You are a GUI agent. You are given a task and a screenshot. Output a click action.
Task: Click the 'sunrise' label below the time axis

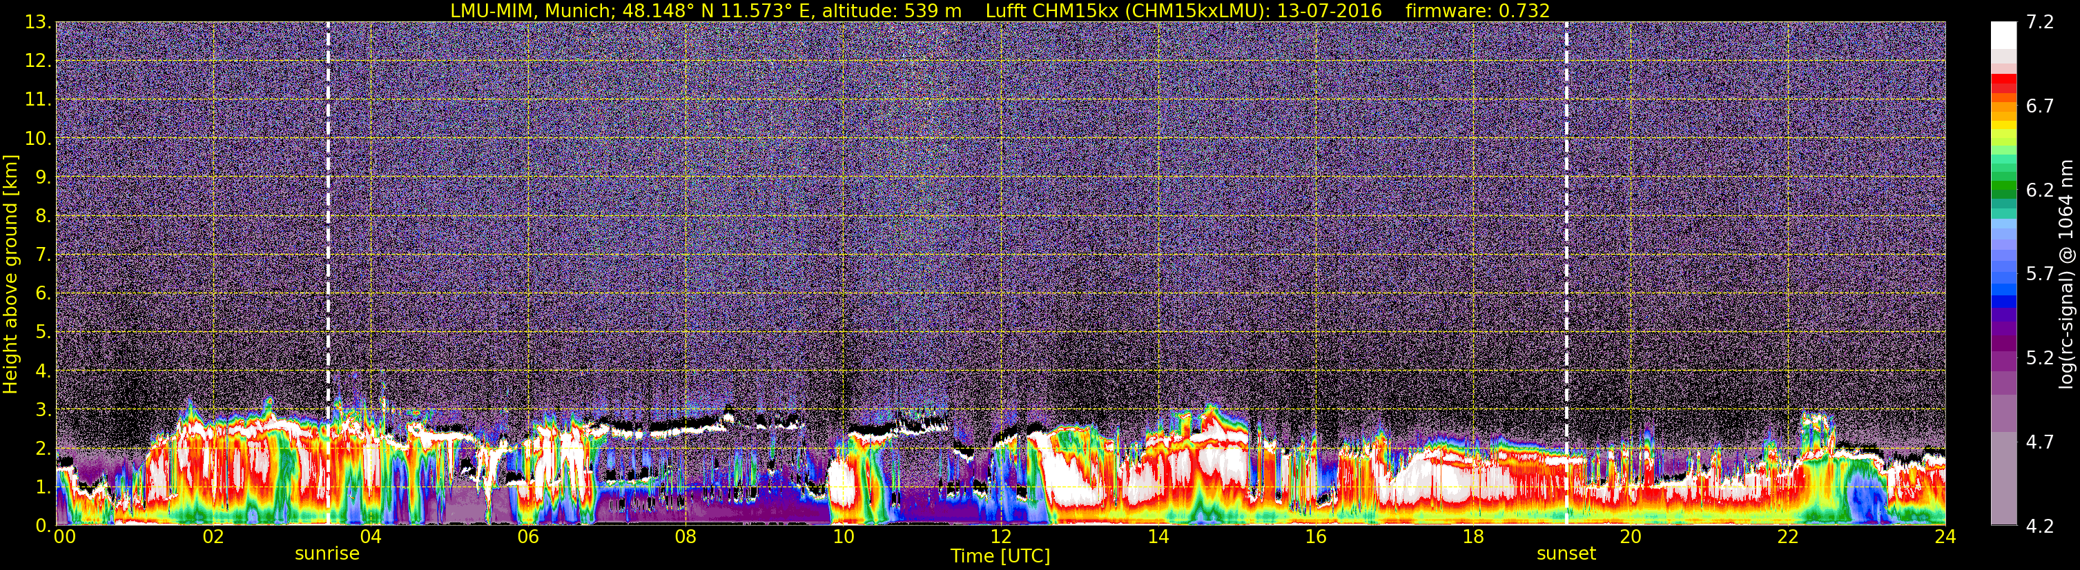pyautogui.click(x=327, y=554)
